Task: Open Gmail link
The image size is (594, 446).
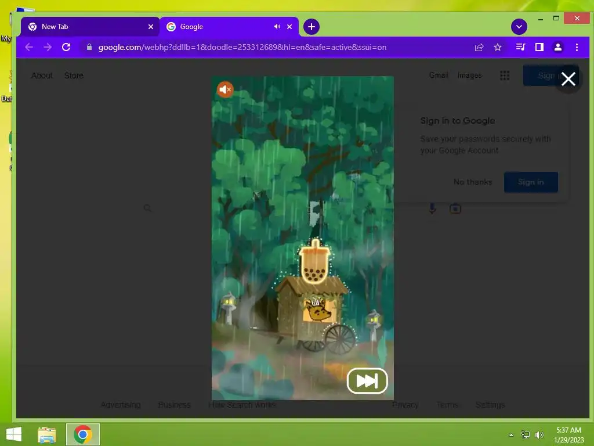Action: pyautogui.click(x=439, y=75)
